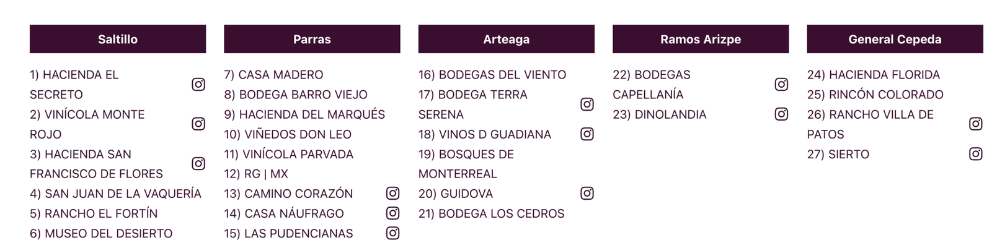Click Instagram icon next to Bodegas Capellanía
This screenshot has width=992, height=248.
[781, 84]
